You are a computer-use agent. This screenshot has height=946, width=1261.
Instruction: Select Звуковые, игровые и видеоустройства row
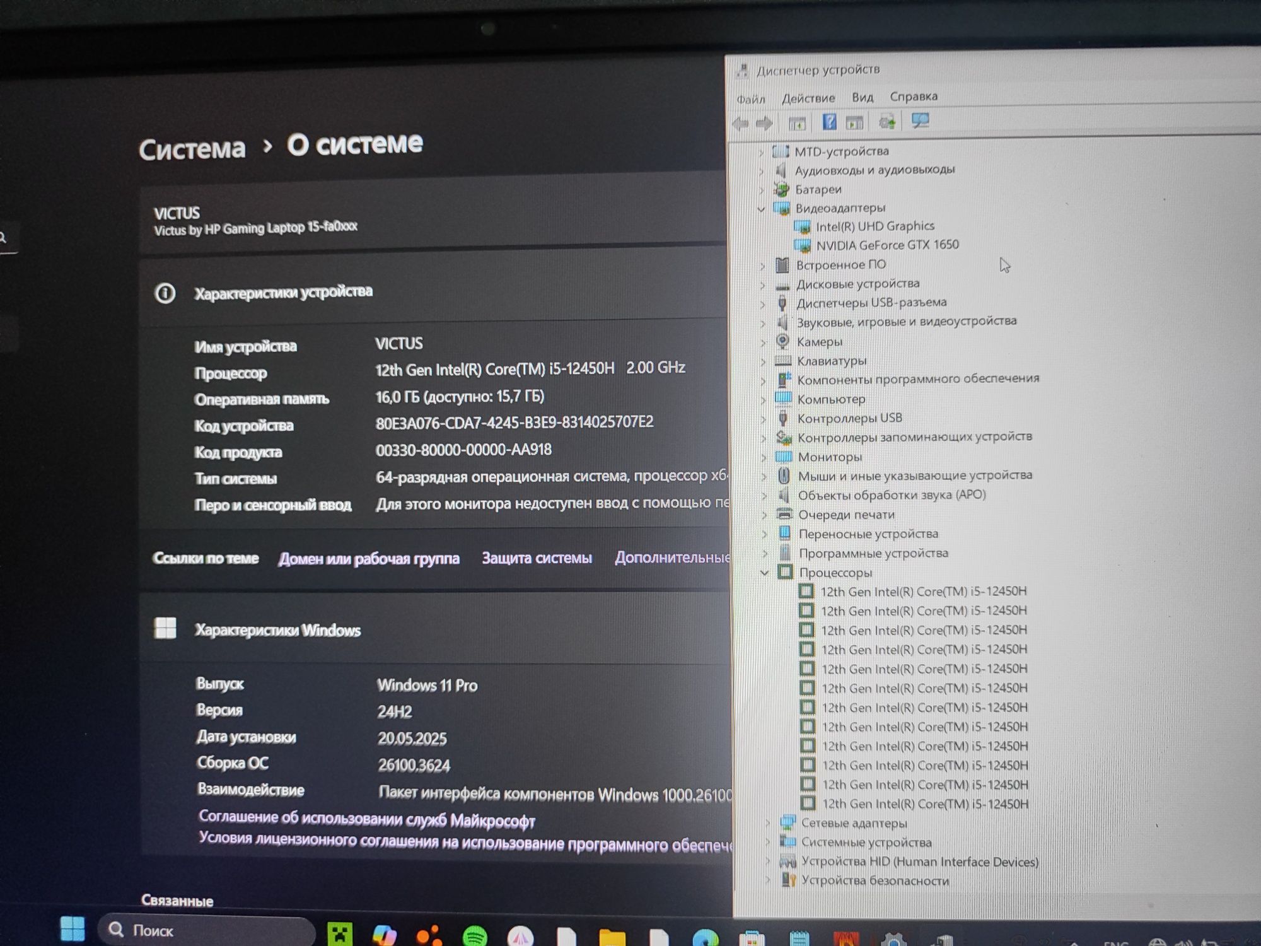click(x=907, y=322)
